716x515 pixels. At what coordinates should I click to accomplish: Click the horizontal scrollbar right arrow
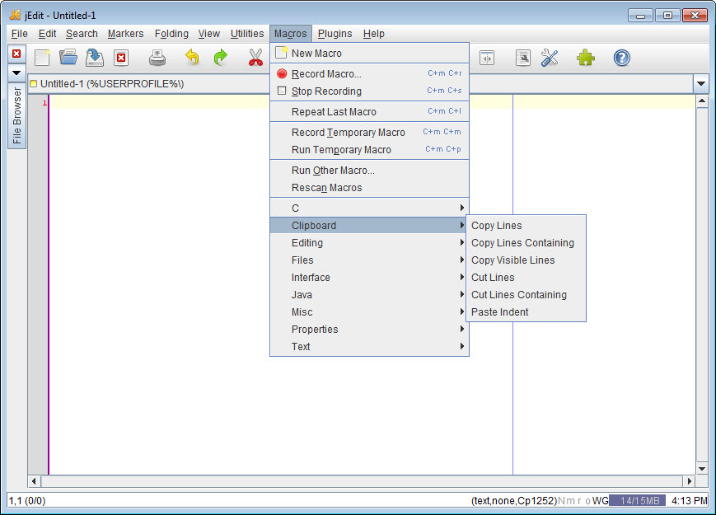(689, 481)
